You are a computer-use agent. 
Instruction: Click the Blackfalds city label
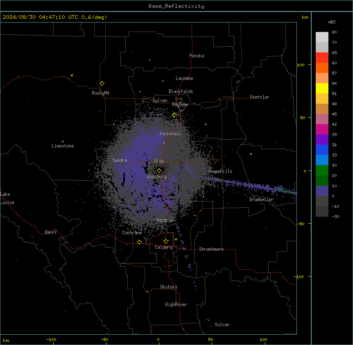click(181, 91)
